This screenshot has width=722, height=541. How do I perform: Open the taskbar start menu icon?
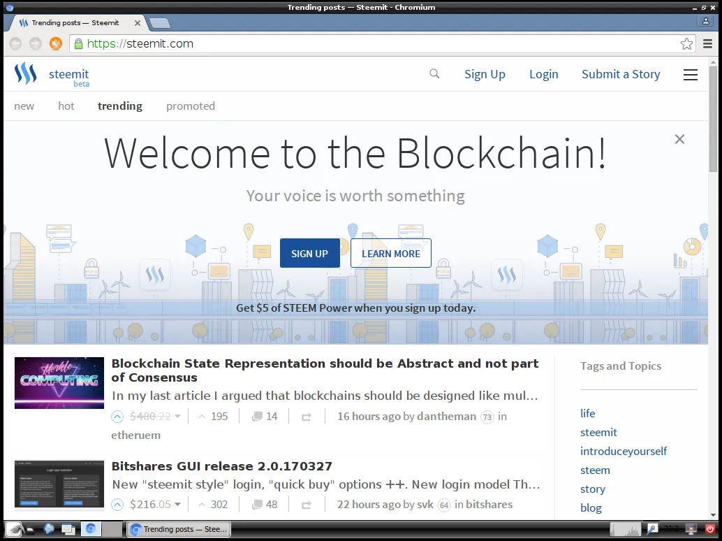tap(15, 529)
